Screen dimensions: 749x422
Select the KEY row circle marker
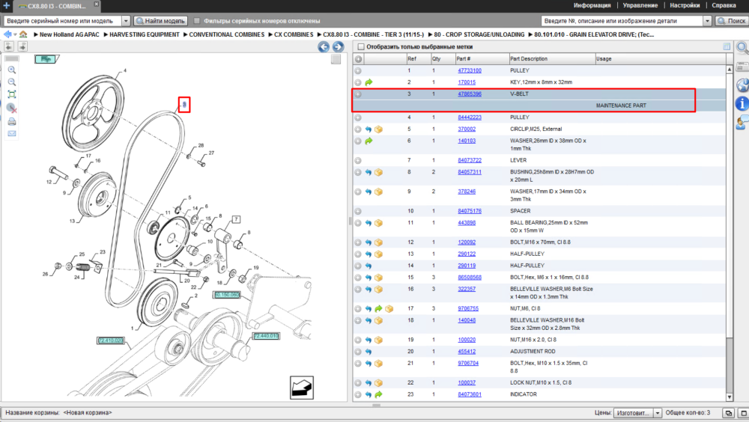pos(358,82)
